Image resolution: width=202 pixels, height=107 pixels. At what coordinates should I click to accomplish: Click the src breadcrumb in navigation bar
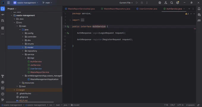tap(51, 105)
